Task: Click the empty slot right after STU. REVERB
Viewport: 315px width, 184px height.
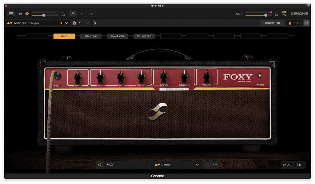Action: (x=171, y=36)
